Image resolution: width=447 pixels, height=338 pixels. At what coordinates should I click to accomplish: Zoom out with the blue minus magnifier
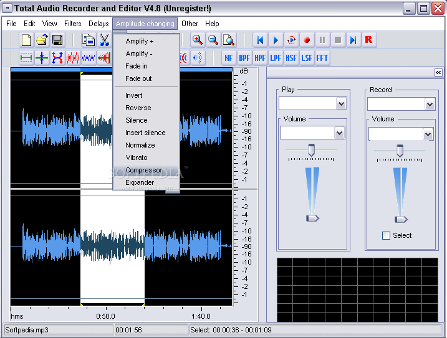(213, 40)
